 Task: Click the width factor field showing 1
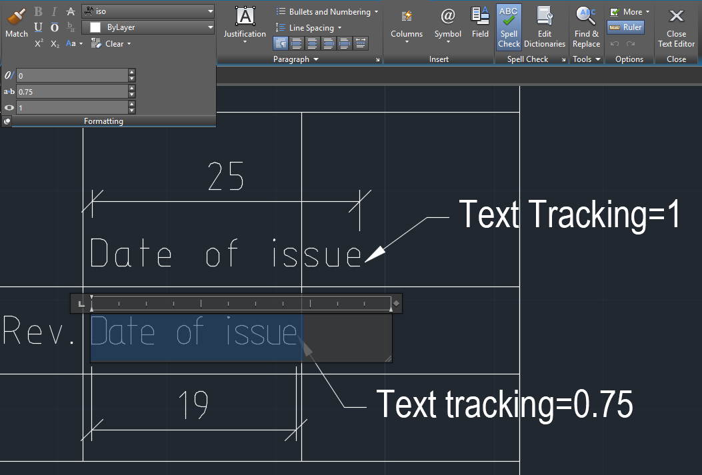tap(72, 107)
